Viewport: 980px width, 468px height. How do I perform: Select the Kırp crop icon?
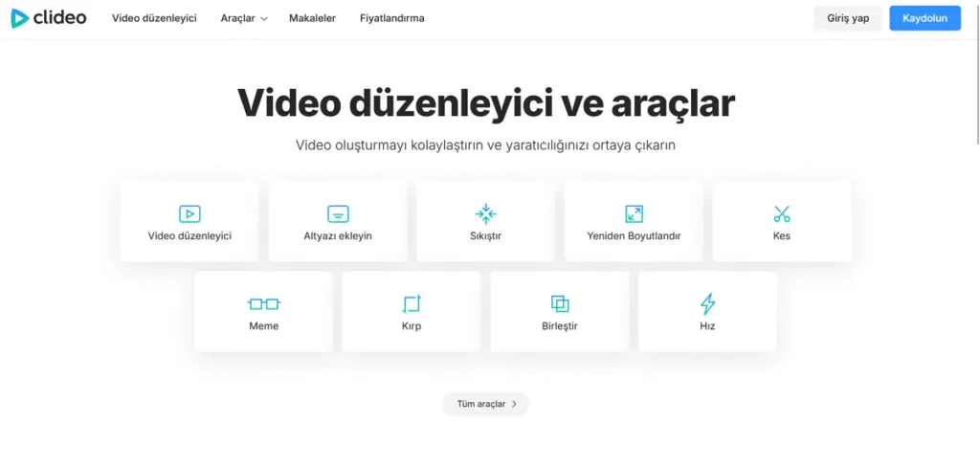point(412,303)
